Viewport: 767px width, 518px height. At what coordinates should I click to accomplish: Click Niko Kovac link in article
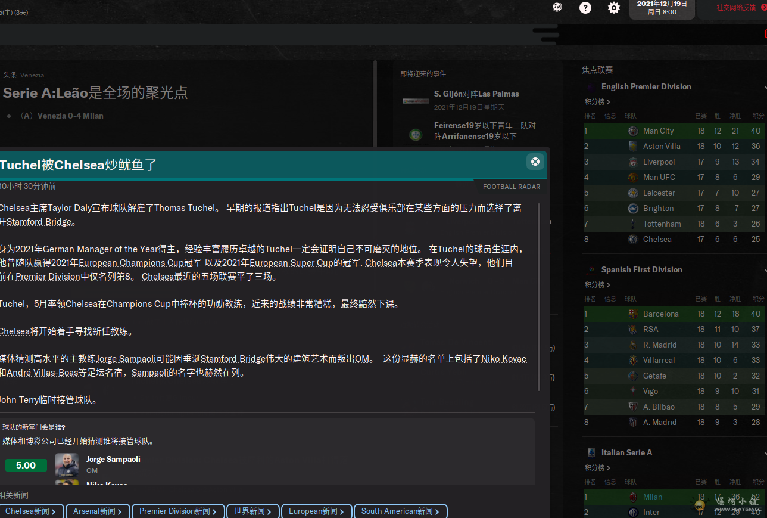504,359
